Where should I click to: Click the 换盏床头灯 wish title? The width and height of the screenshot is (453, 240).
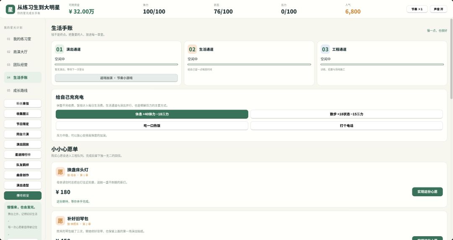click(78, 170)
